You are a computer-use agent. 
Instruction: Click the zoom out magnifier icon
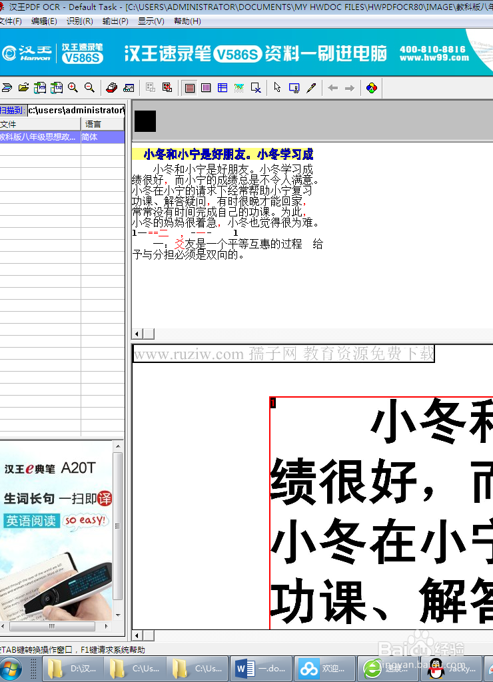[x=89, y=88]
